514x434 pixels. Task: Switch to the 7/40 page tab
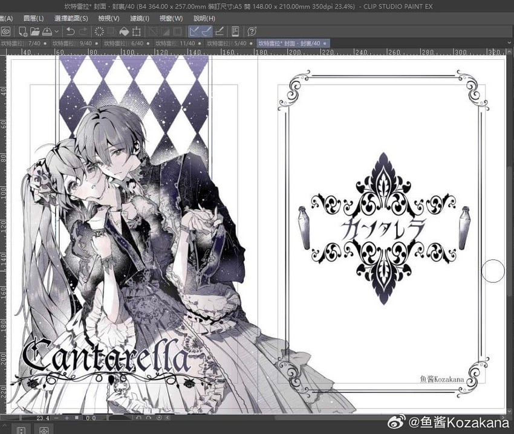point(25,44)
